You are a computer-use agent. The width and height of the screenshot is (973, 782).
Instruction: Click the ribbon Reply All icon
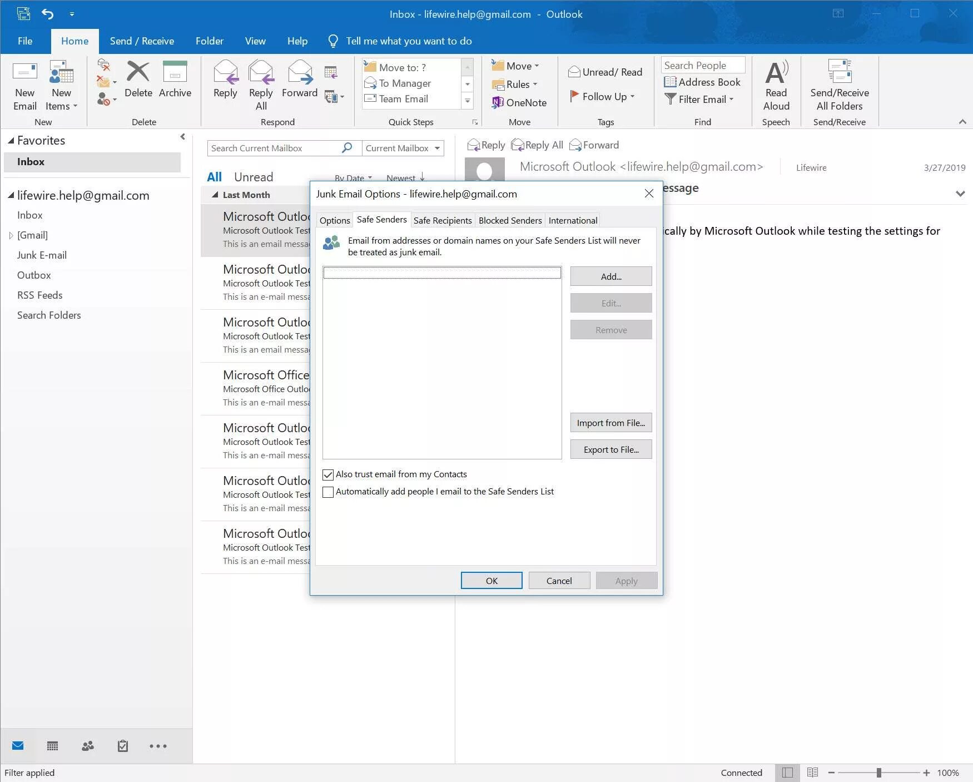click(261, 71)
